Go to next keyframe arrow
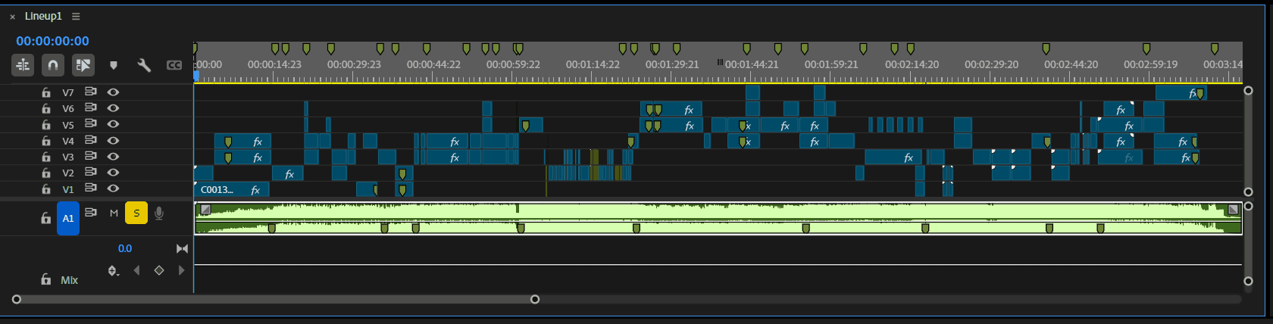This screenshot has height=324, width=1273. pos(182,270)
